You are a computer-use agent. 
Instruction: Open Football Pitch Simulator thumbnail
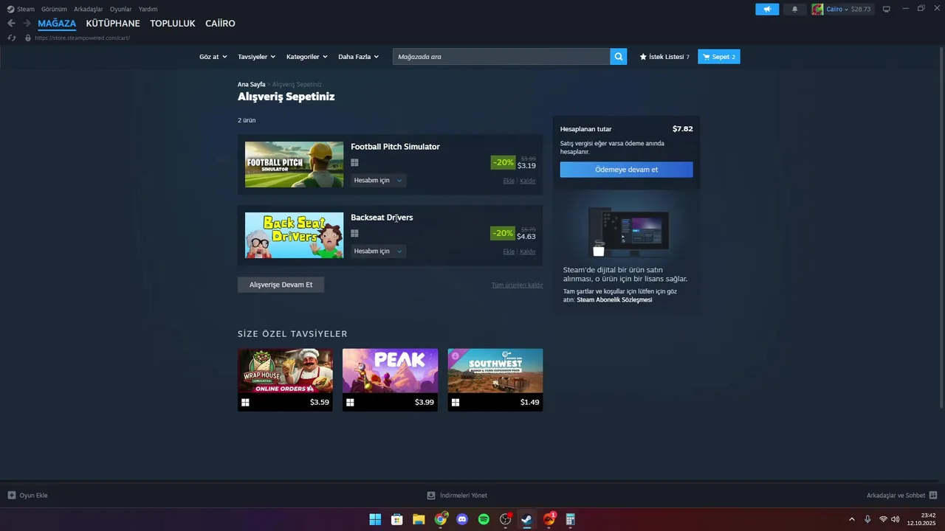coord(294,164)
